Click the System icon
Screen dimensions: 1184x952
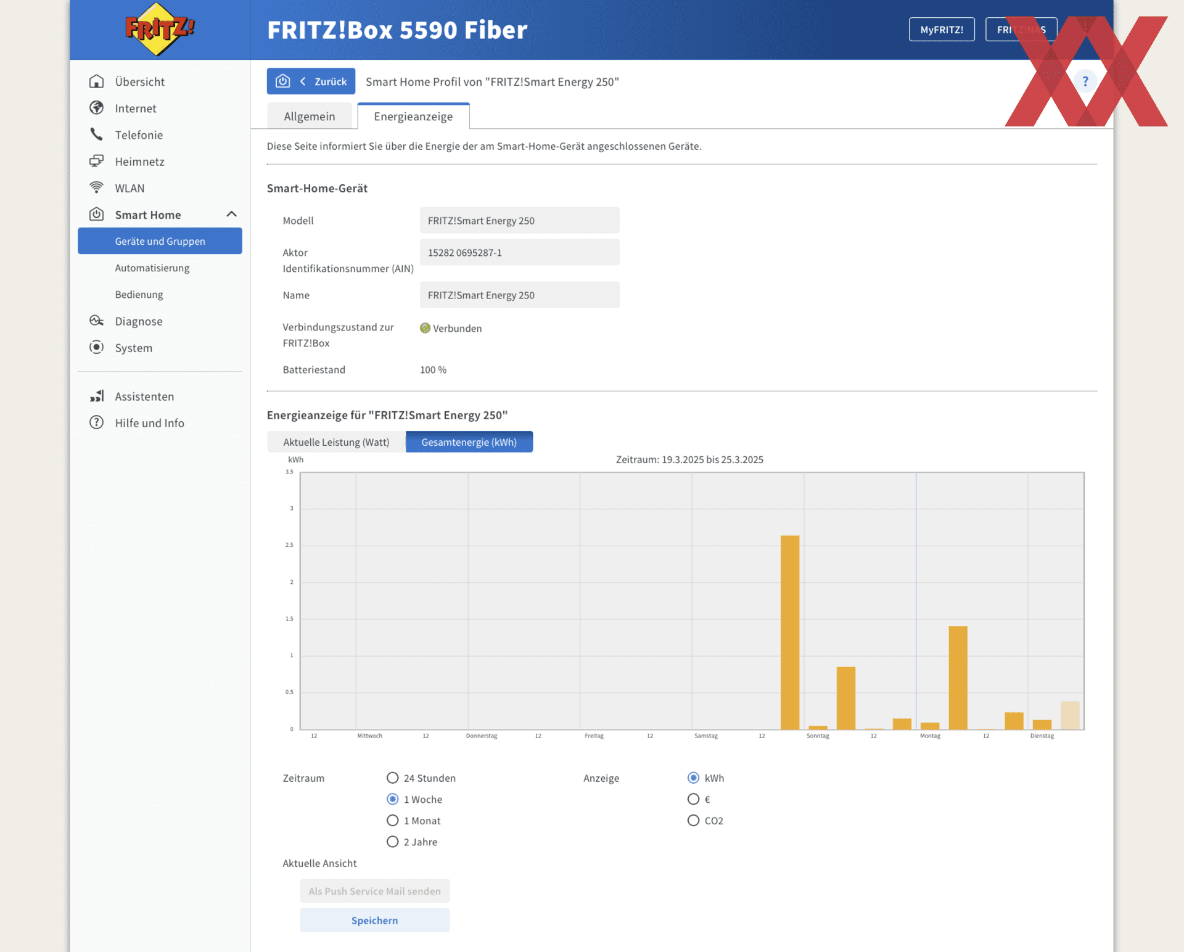[x=96, y=347]
